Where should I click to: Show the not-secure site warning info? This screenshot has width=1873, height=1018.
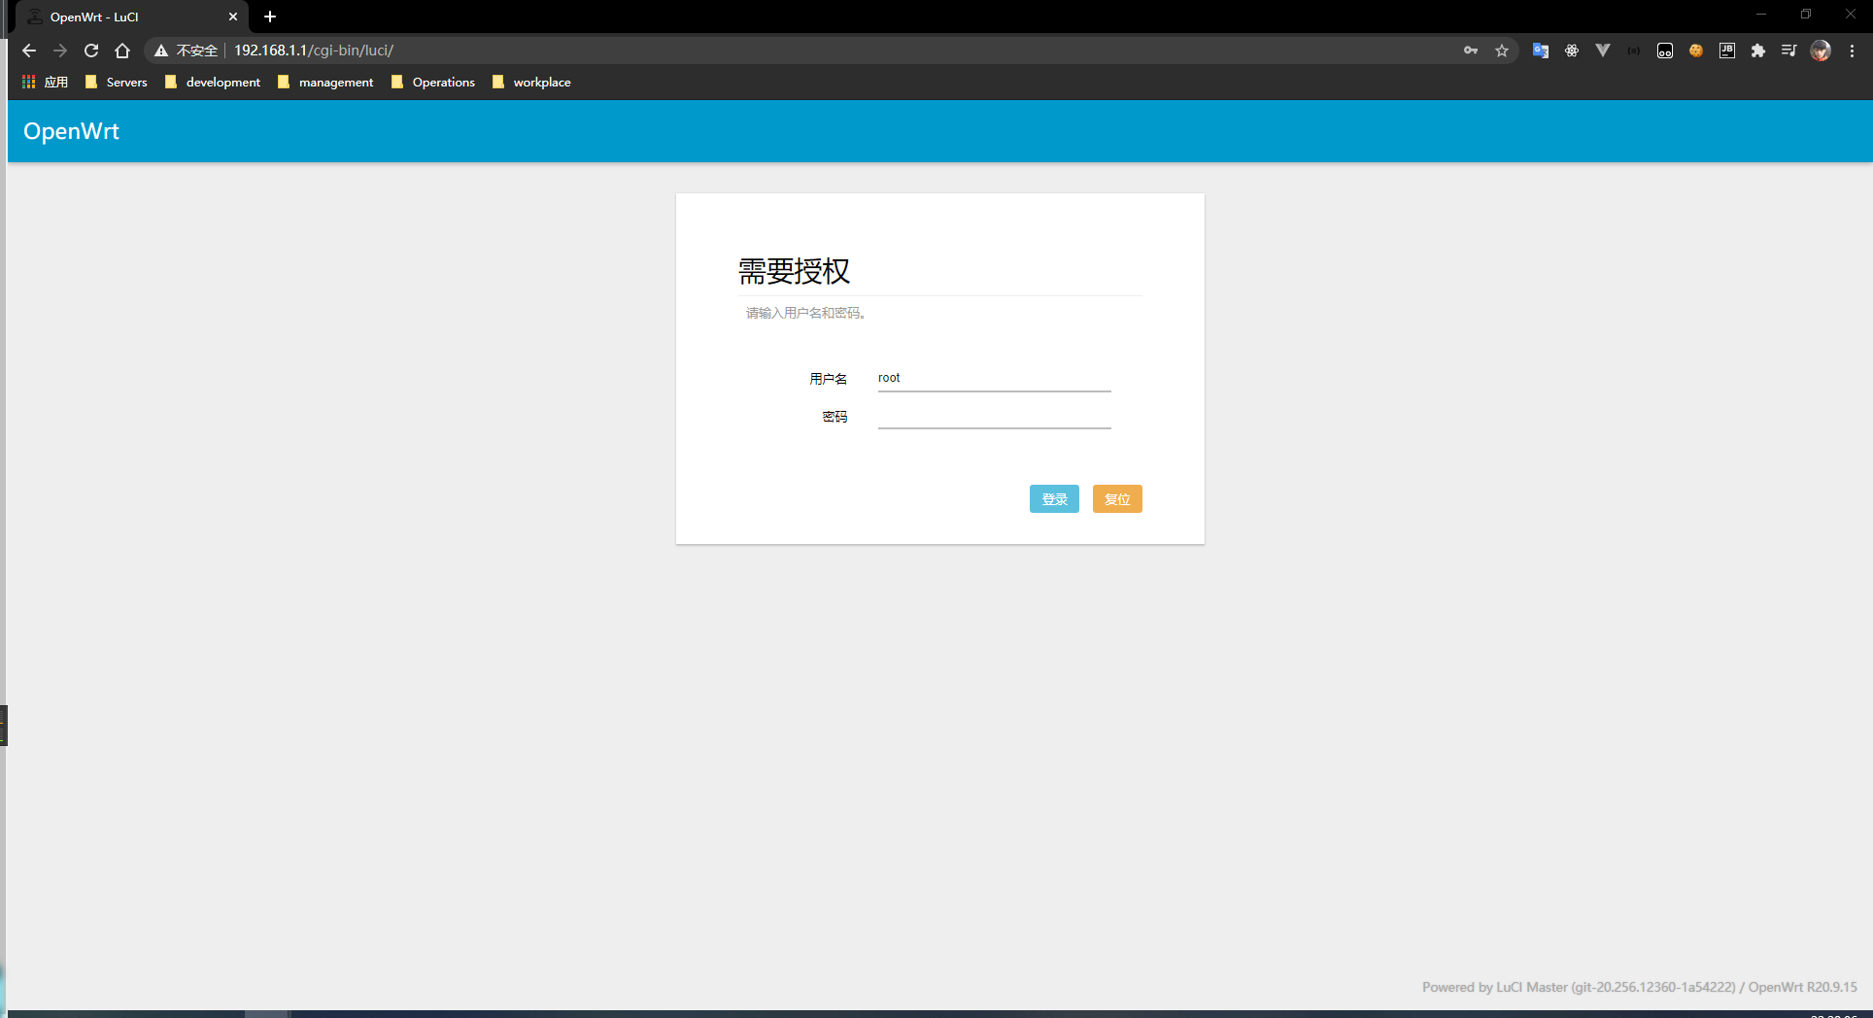(186, 51)
